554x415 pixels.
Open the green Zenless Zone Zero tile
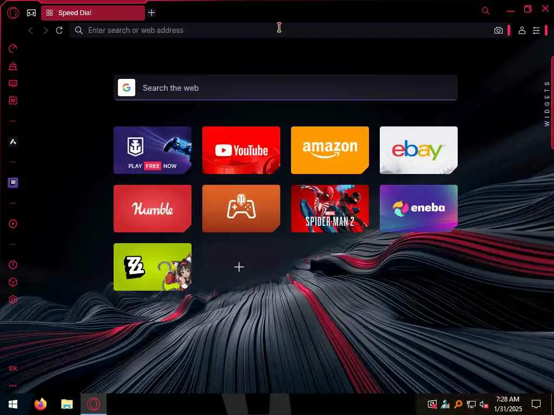[x=152, y=267]
